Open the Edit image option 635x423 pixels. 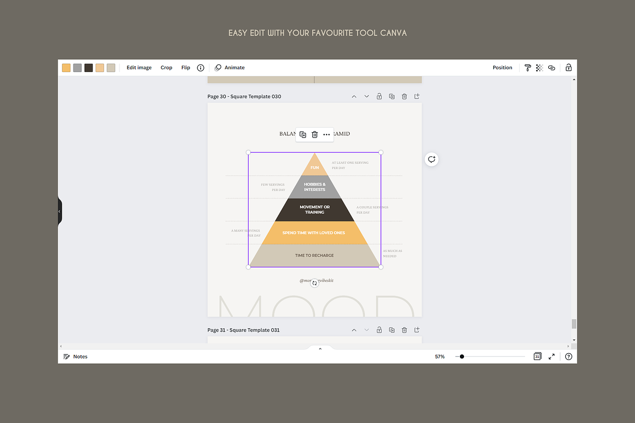139,68
